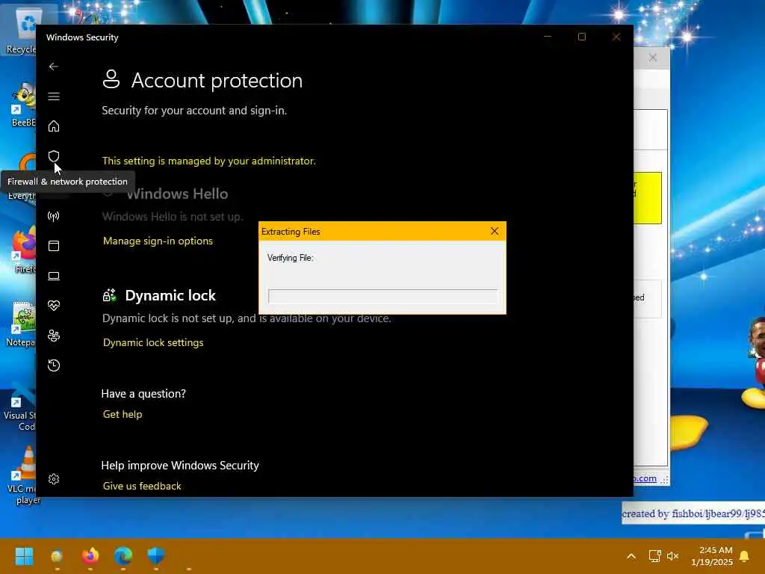The height and width of the screenshot is (574, 765).
Task: Open Microsoft Edge from the taskbar
Action: 123,556
